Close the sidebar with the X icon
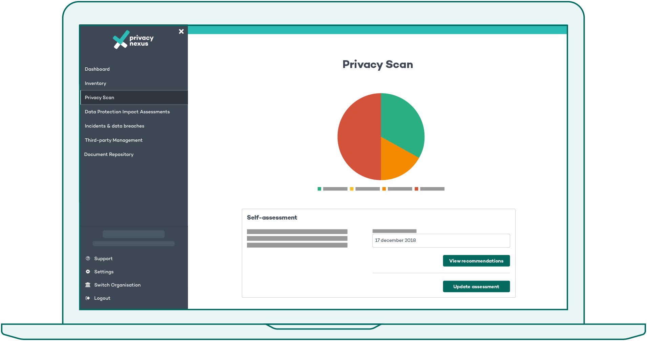This screenshot has width=647, height=341. point(181,31)
